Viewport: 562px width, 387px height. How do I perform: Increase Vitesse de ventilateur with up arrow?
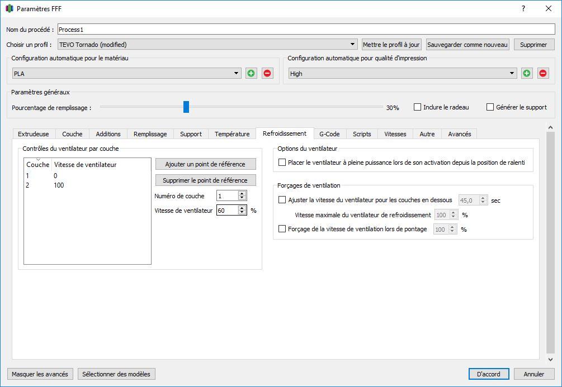(242, 208)
